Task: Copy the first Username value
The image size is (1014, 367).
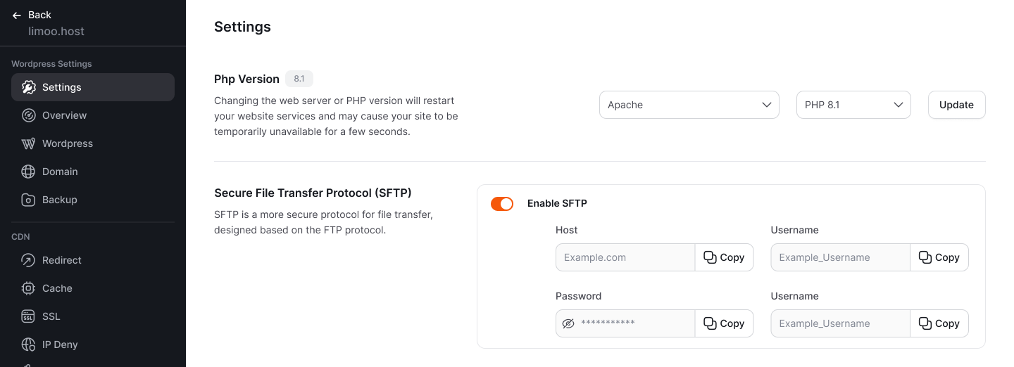Action: [x=939, y=257]
